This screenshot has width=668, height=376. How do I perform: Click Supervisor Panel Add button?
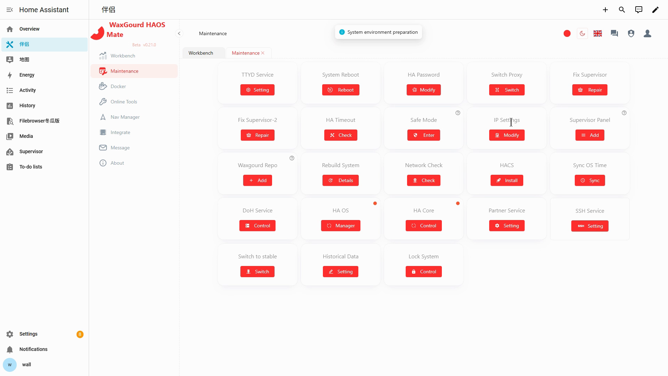[590, 135]
